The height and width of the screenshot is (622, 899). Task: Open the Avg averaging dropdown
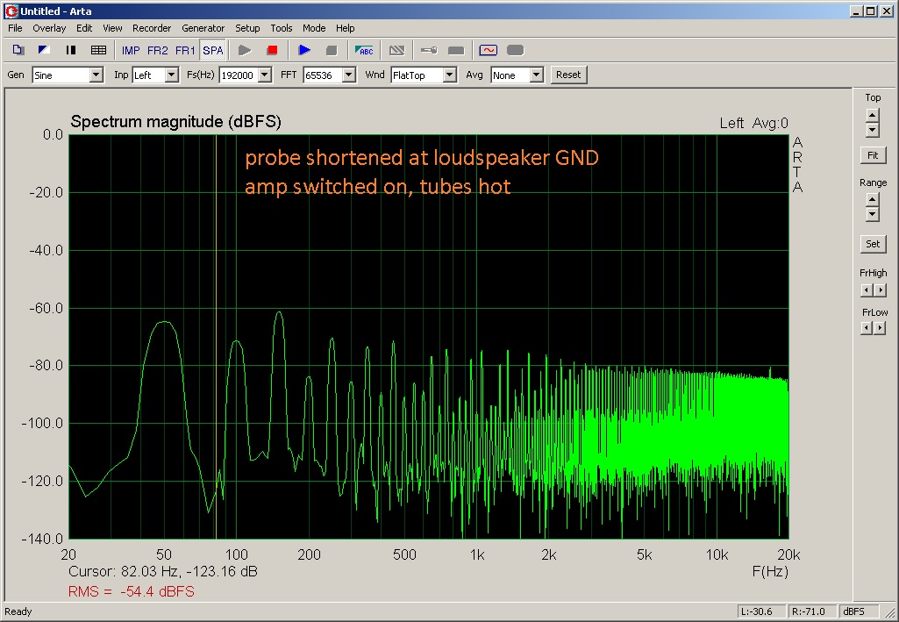536,75
